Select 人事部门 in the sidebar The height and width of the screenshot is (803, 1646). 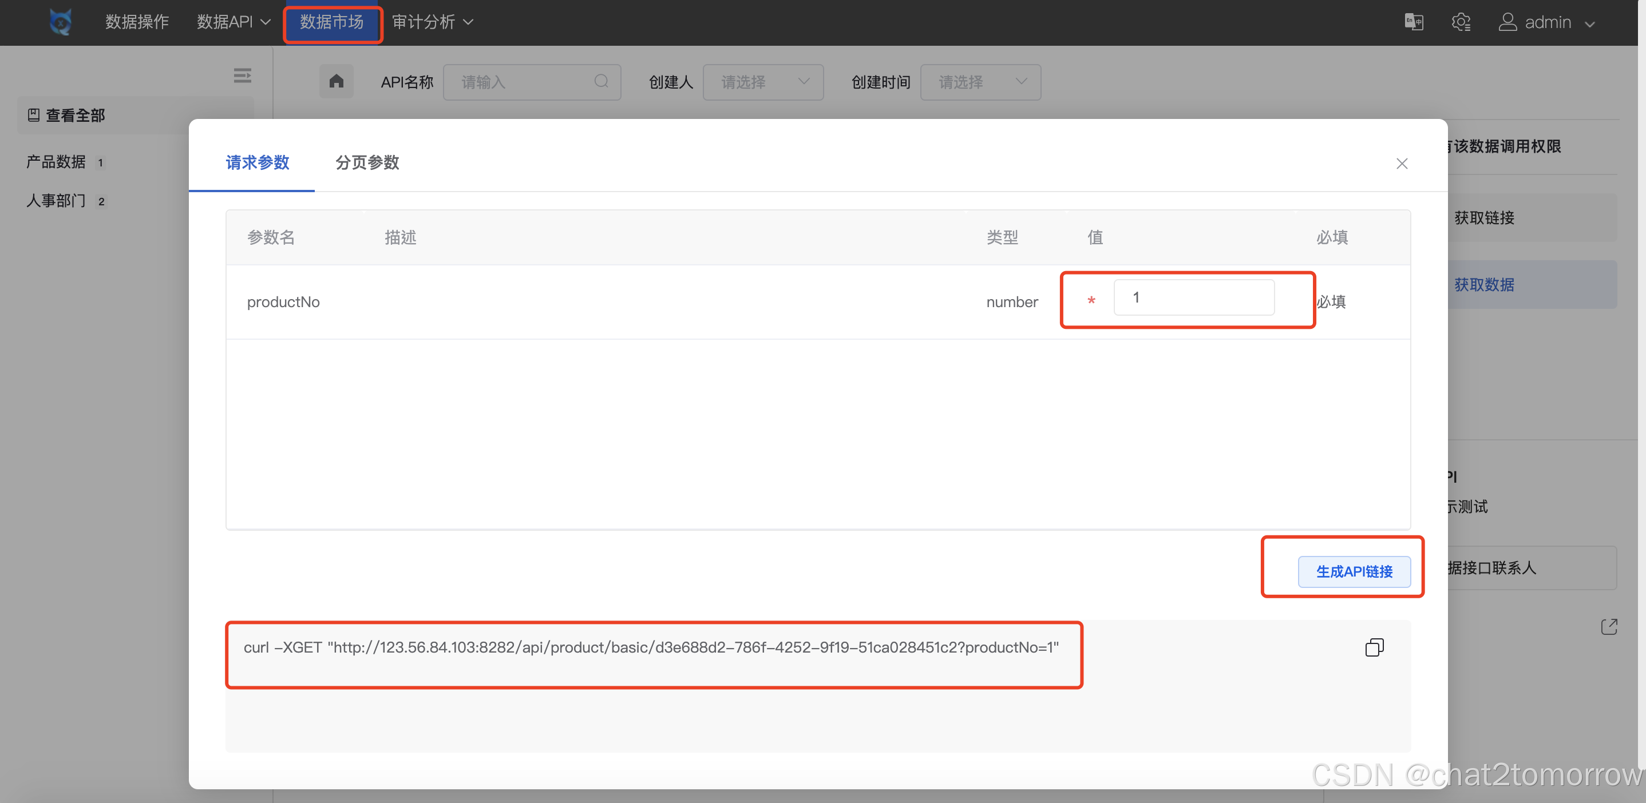click(x=56, y=201)
